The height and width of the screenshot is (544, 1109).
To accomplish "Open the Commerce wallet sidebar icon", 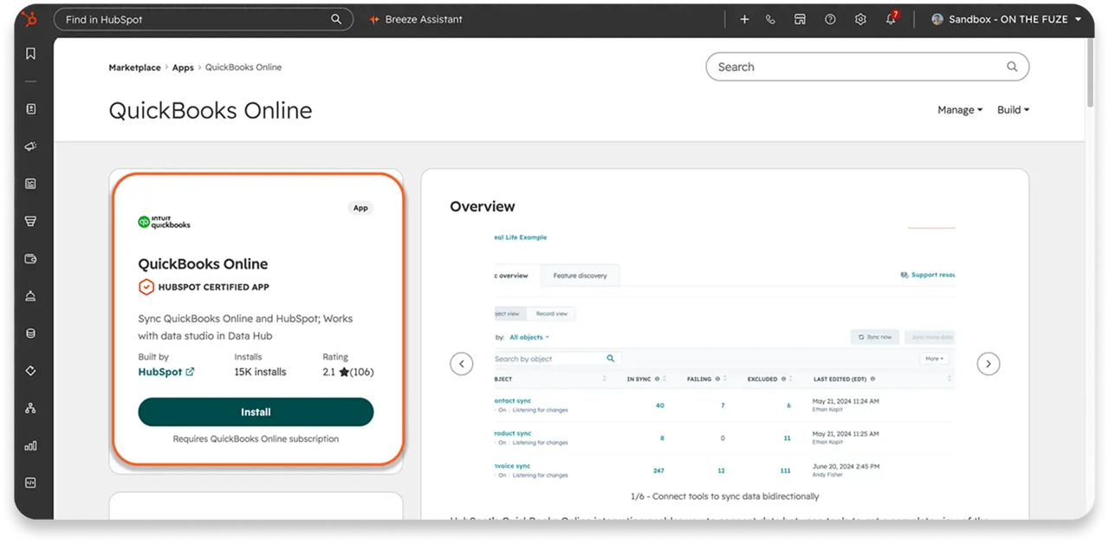I will click(30, 258).
